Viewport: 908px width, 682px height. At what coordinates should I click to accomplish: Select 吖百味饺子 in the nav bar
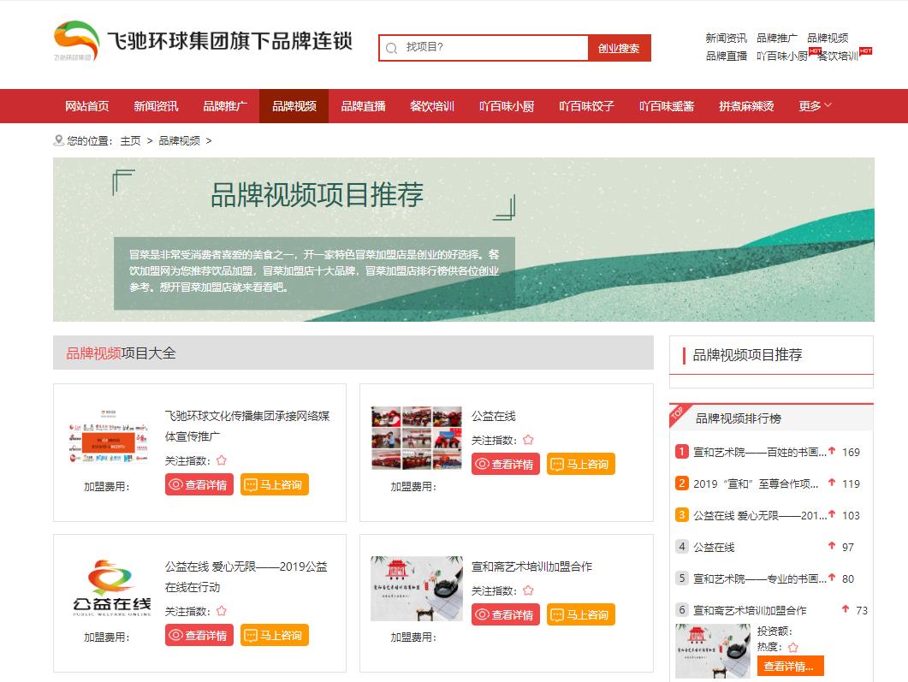point(586,106)
